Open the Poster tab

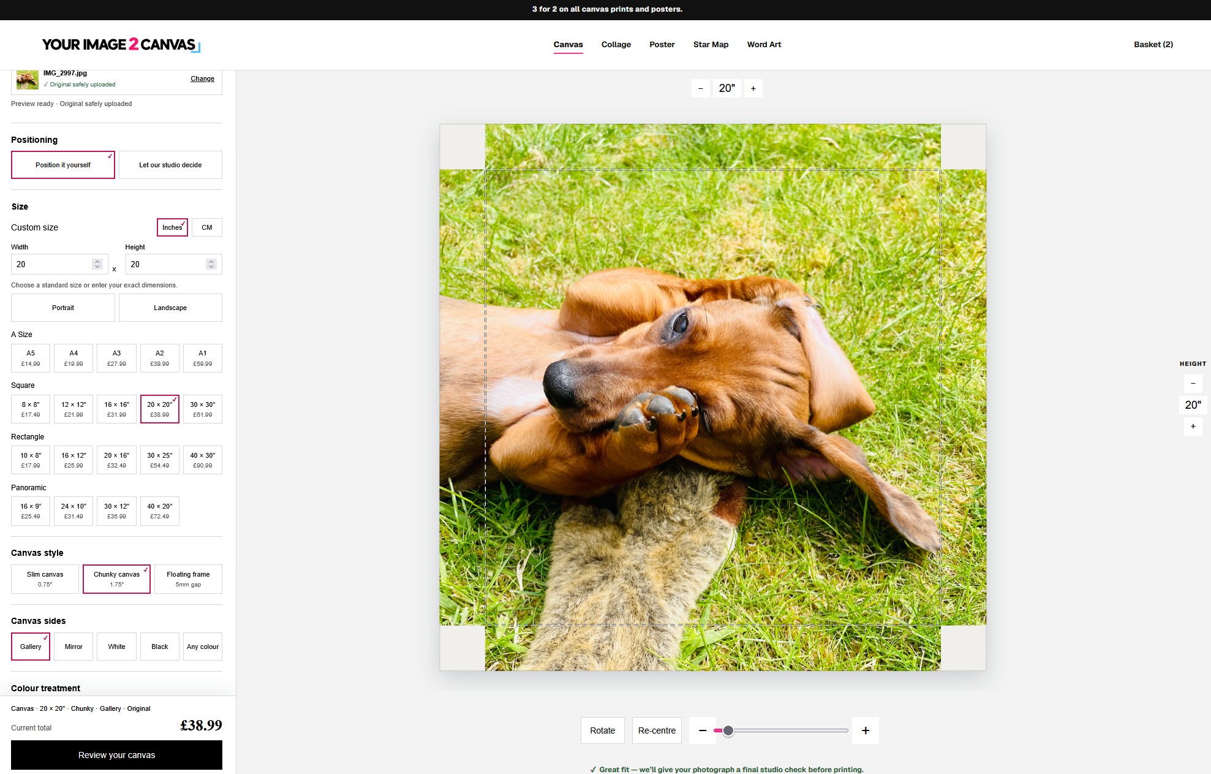point(662,45)
